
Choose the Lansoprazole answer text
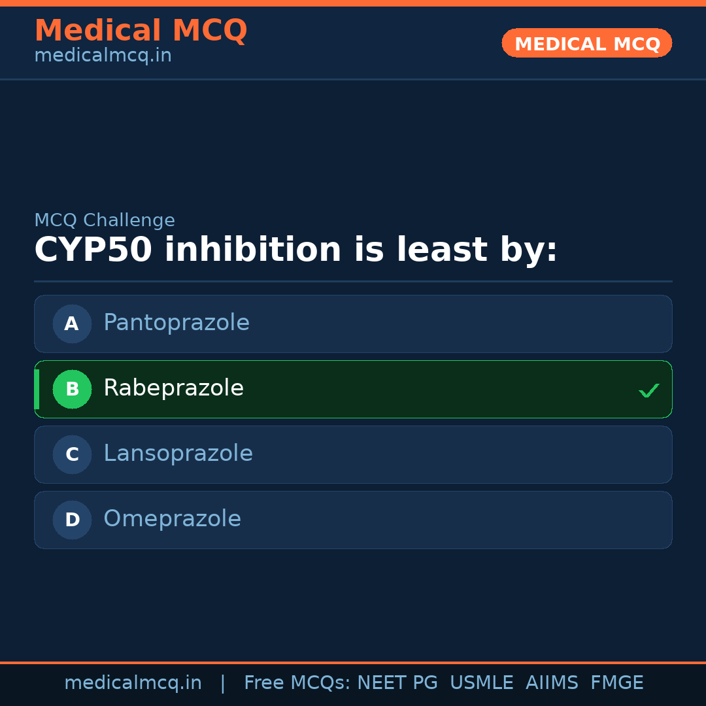178,454
